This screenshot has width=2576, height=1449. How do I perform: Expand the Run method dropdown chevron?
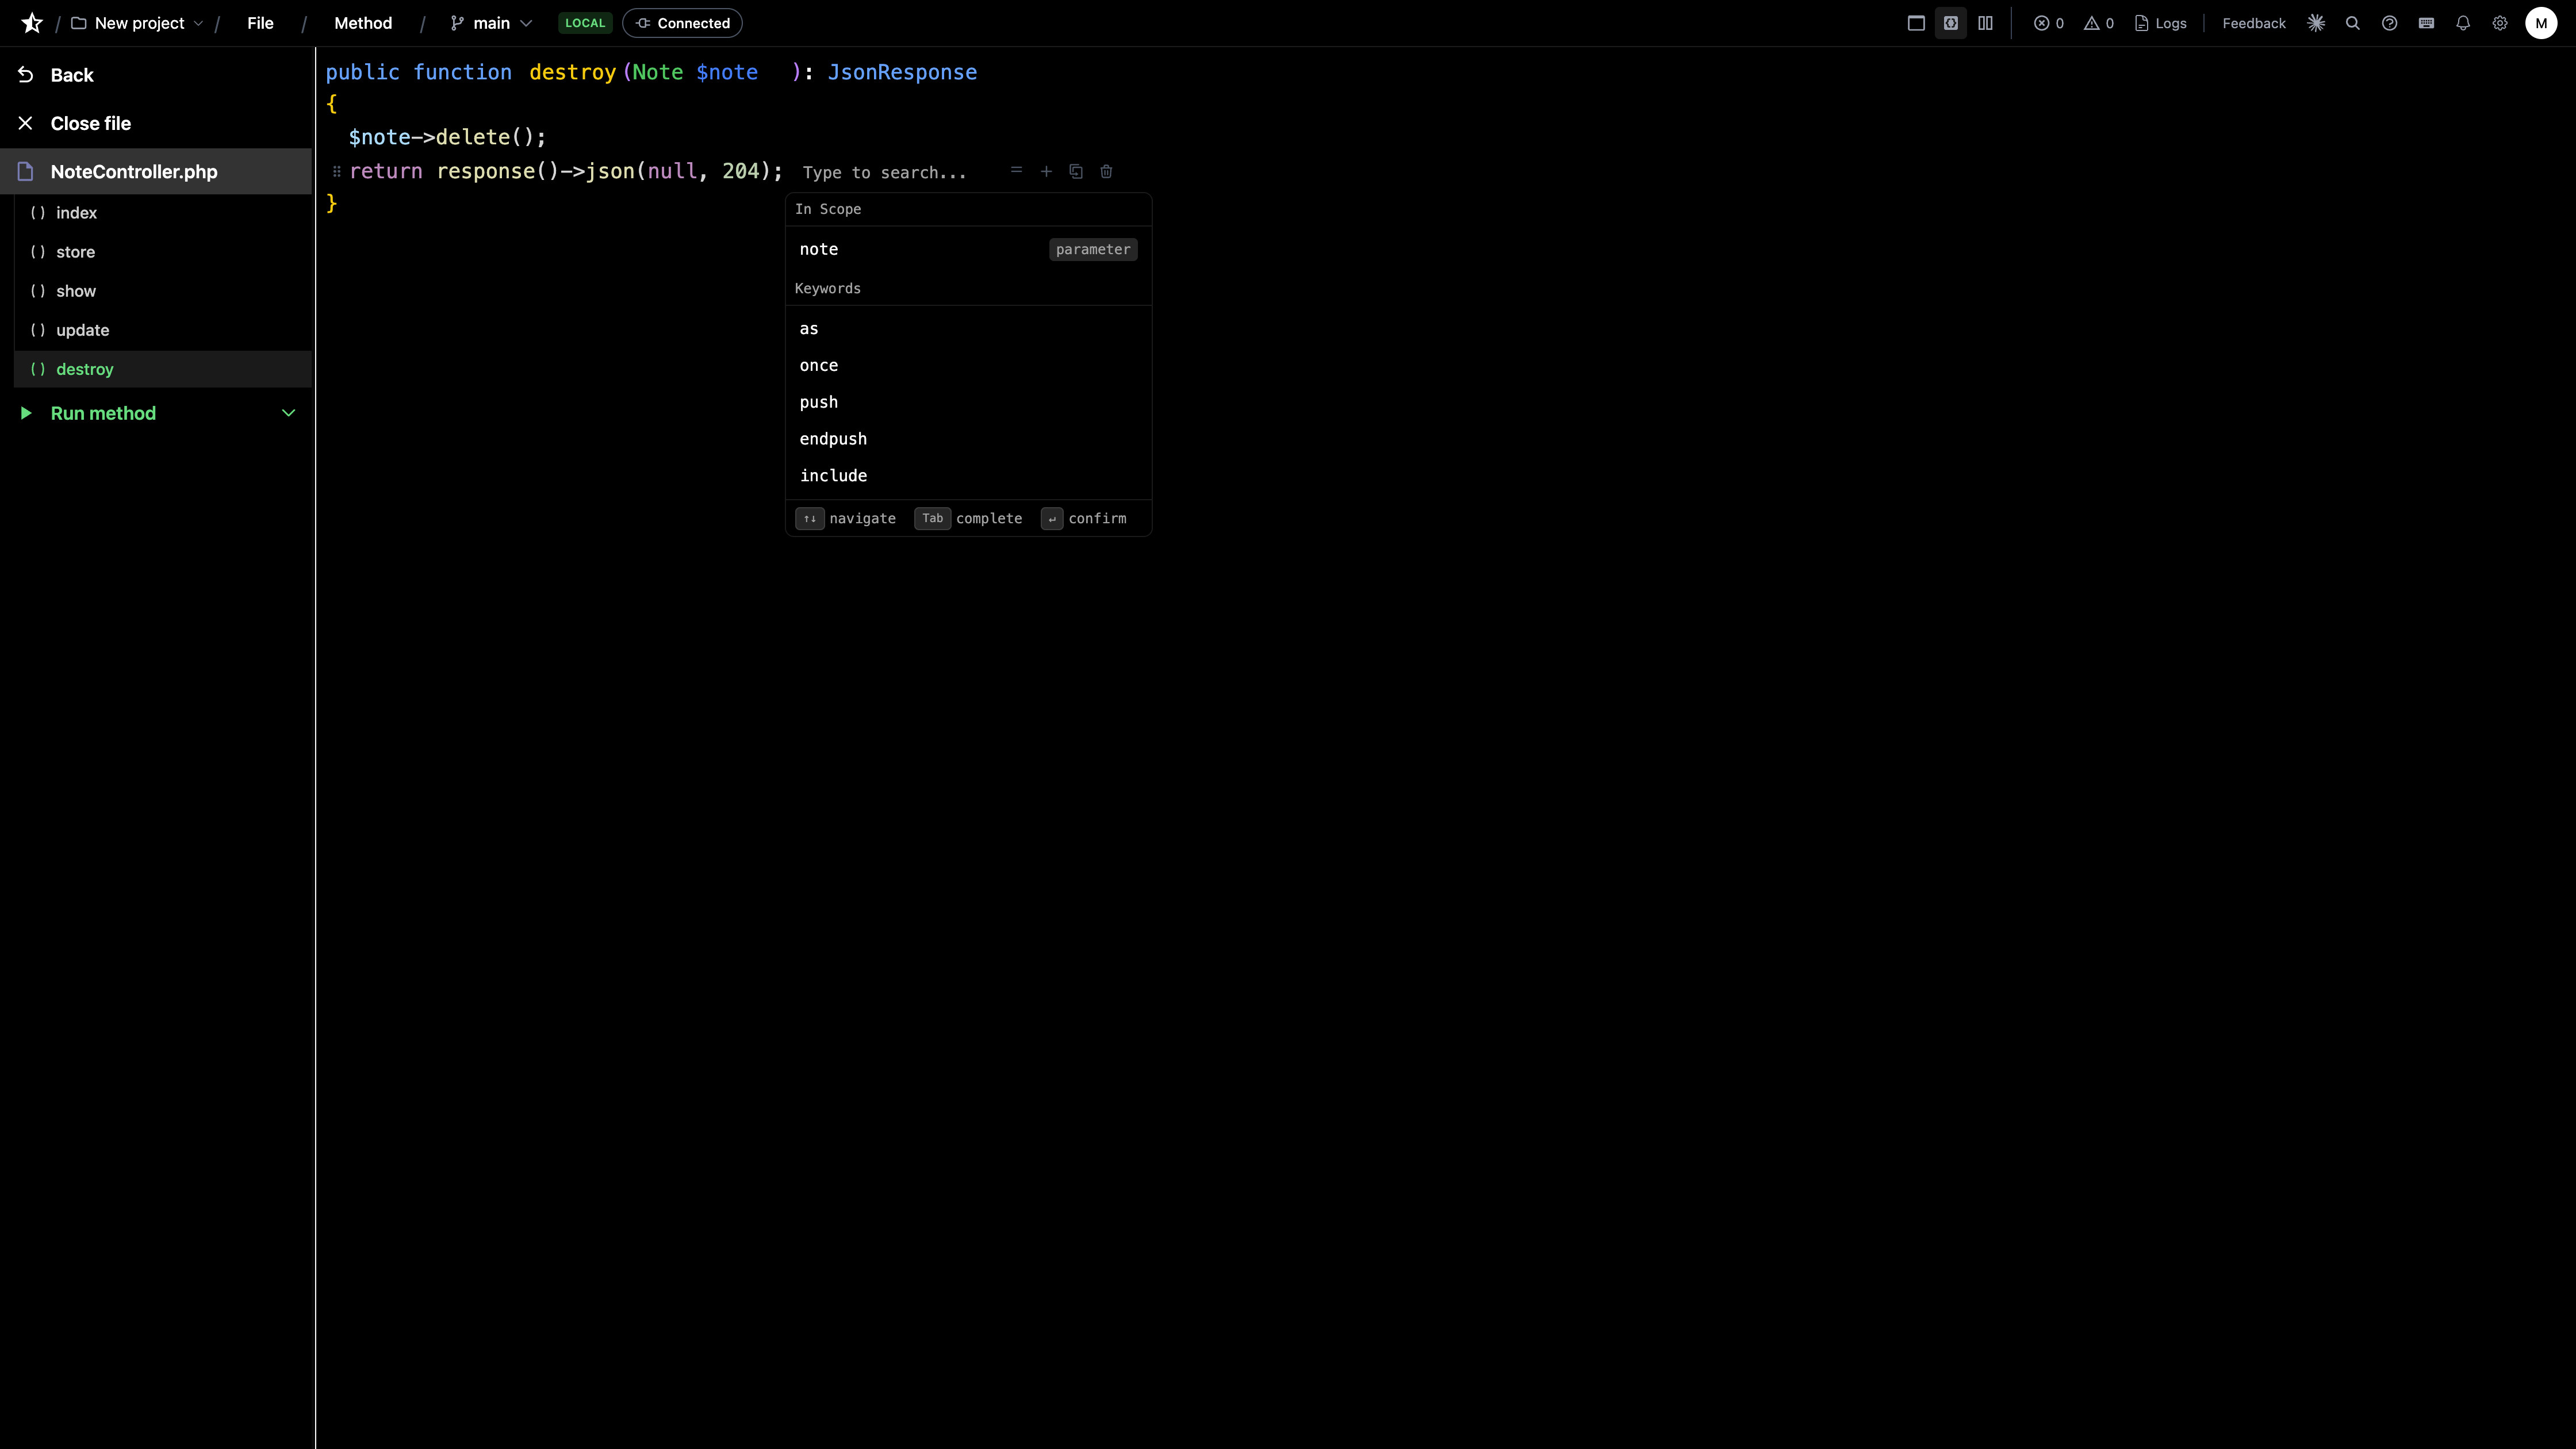(288, 412)
